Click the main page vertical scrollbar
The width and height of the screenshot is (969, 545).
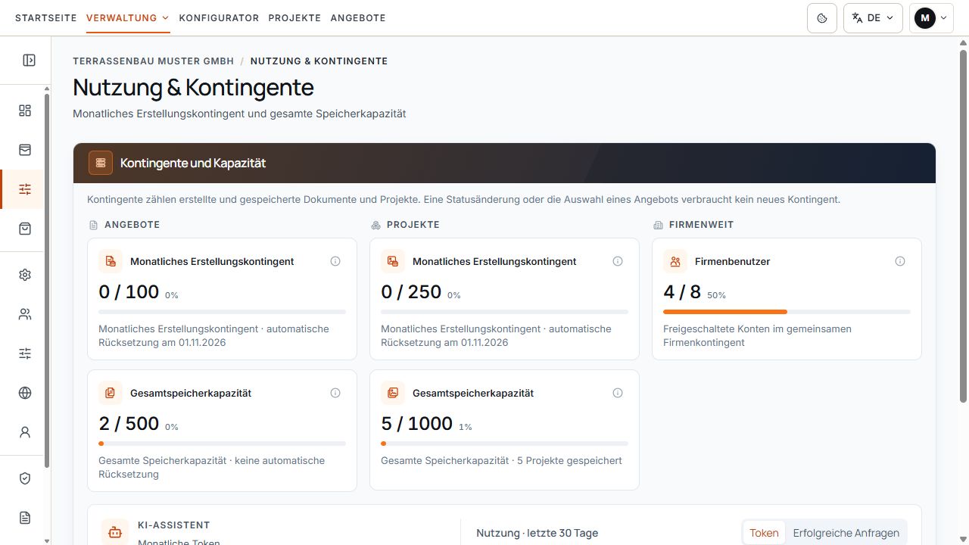(963, 226)
